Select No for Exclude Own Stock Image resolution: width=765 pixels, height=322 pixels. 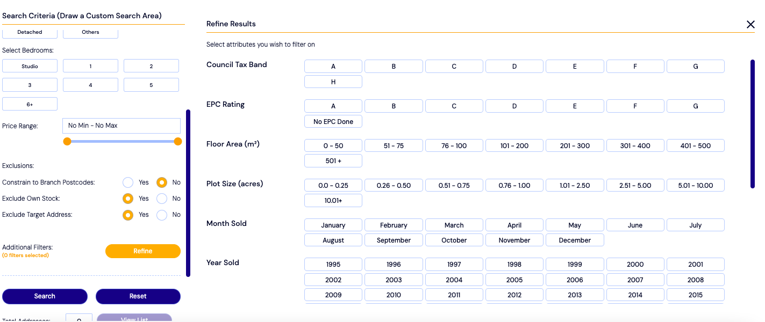click(162, 199)
